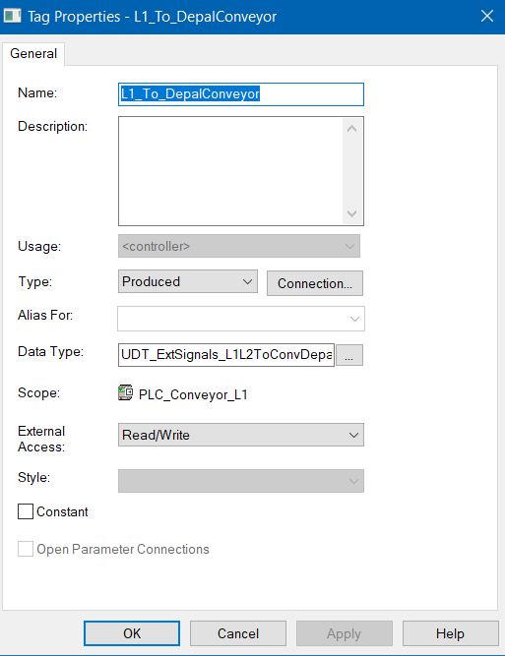Click the PLC_Conveyor_L1 controller scope icon
505x656 pixels.
click(126, 392)
